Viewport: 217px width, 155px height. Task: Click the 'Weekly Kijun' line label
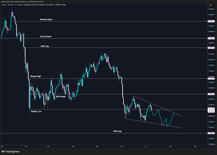point(46,19)
